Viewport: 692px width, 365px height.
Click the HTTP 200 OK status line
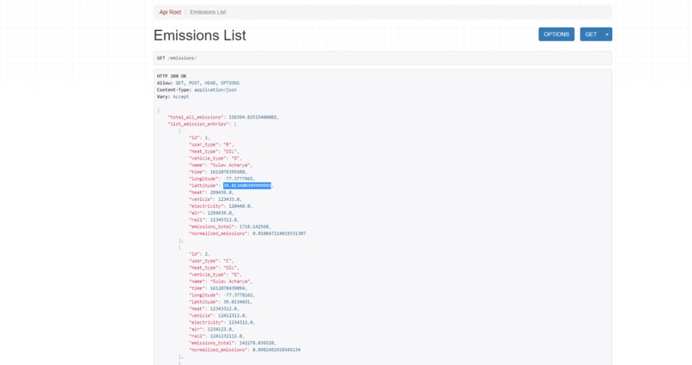pyautogui.click(x=172, y=76)
